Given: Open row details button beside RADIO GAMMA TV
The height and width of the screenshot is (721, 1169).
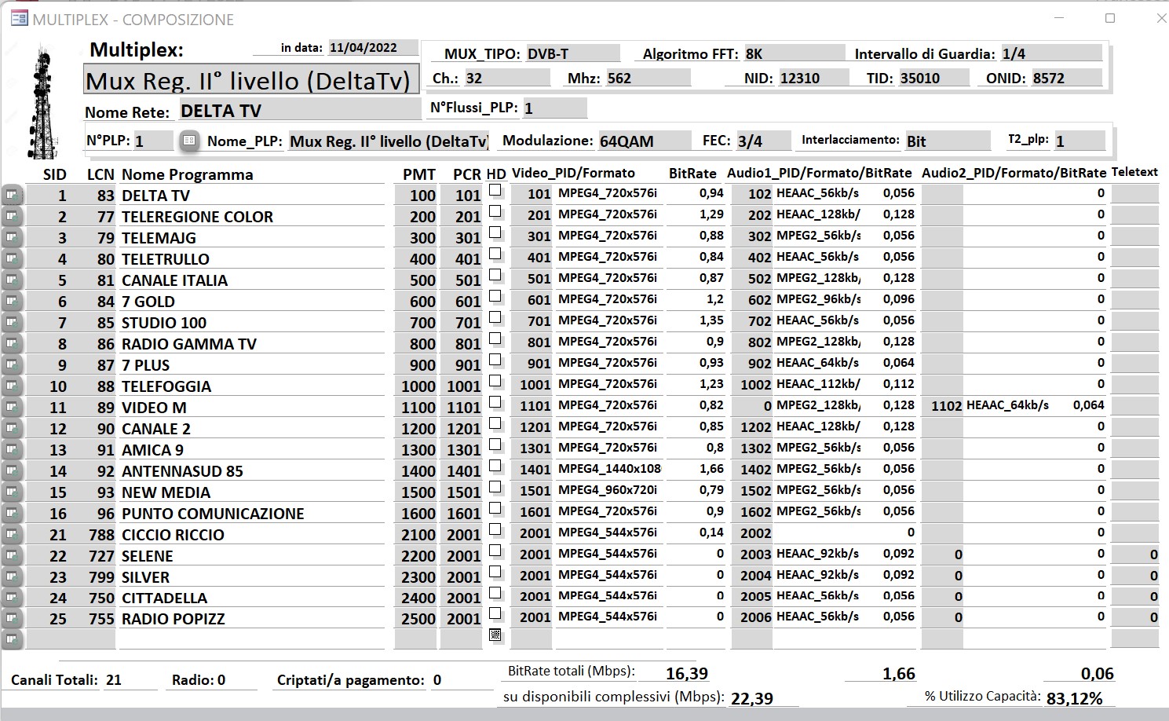Looking at the screenshot, I should [12, 343].
